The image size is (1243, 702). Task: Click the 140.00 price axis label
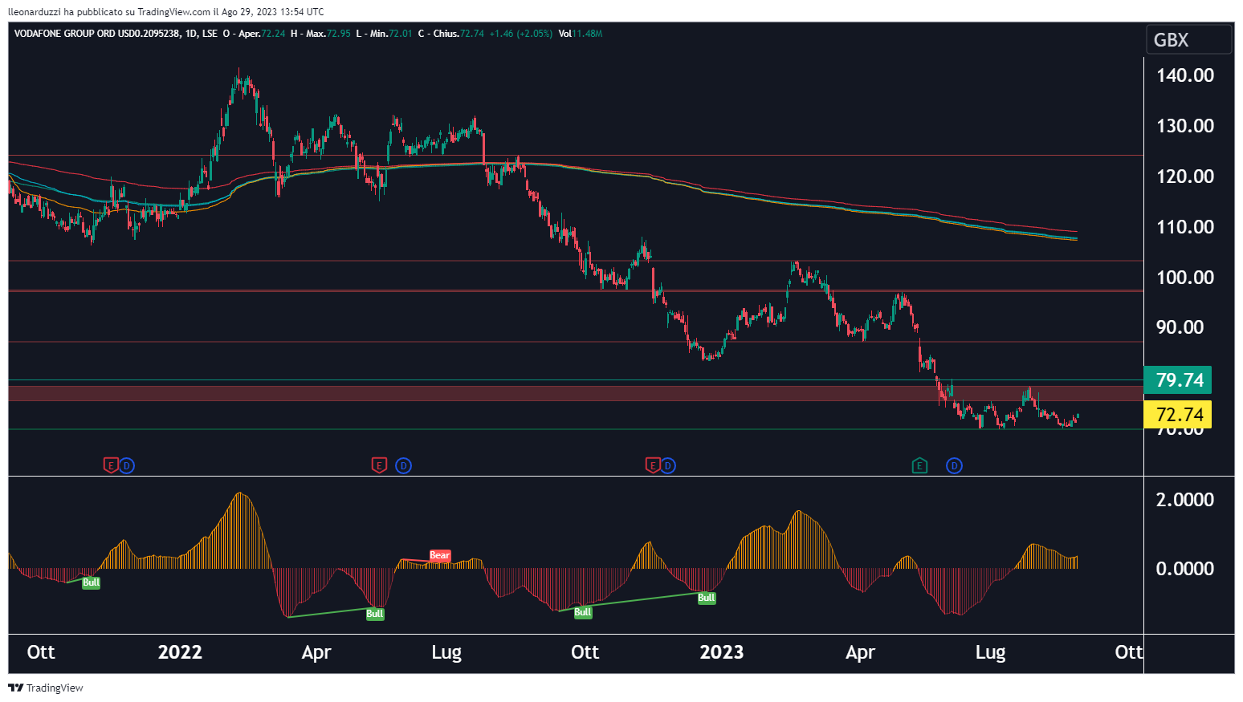[x=1184, y=75]
